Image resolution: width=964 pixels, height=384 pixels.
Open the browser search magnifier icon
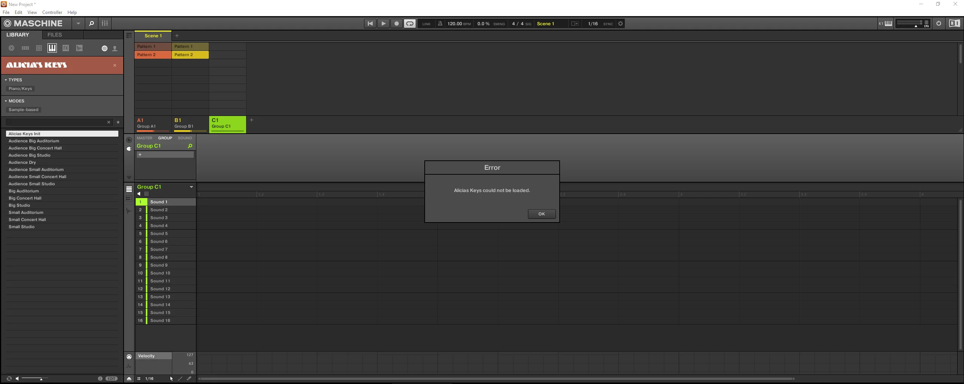pyautogui.click(x=91, y=23)
